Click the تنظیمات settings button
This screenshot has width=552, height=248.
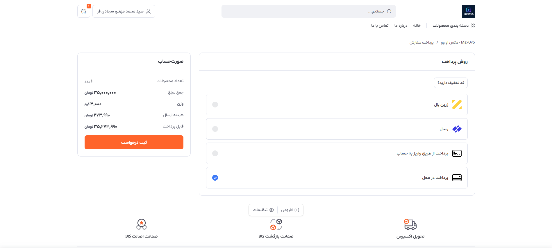263,210
